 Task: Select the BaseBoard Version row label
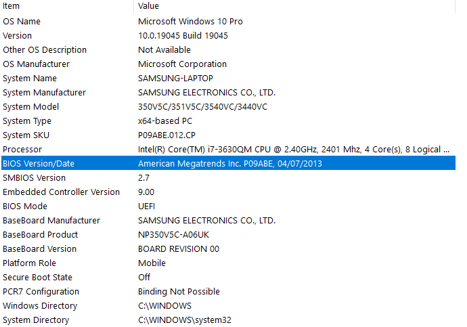[40, 249]
